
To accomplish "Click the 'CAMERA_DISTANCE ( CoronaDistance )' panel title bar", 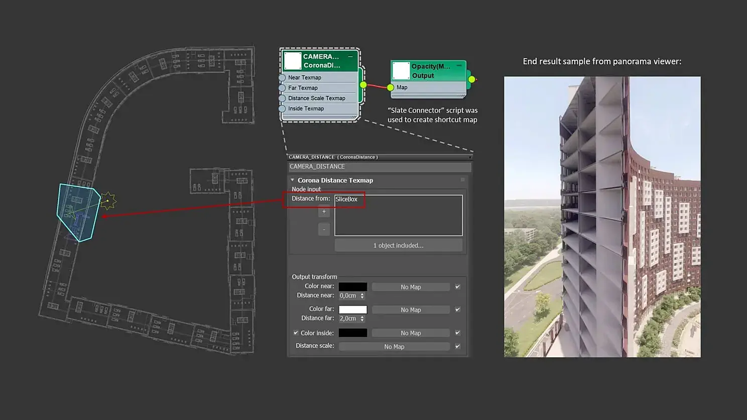I will pyautogui.click(x=380, y=157).
